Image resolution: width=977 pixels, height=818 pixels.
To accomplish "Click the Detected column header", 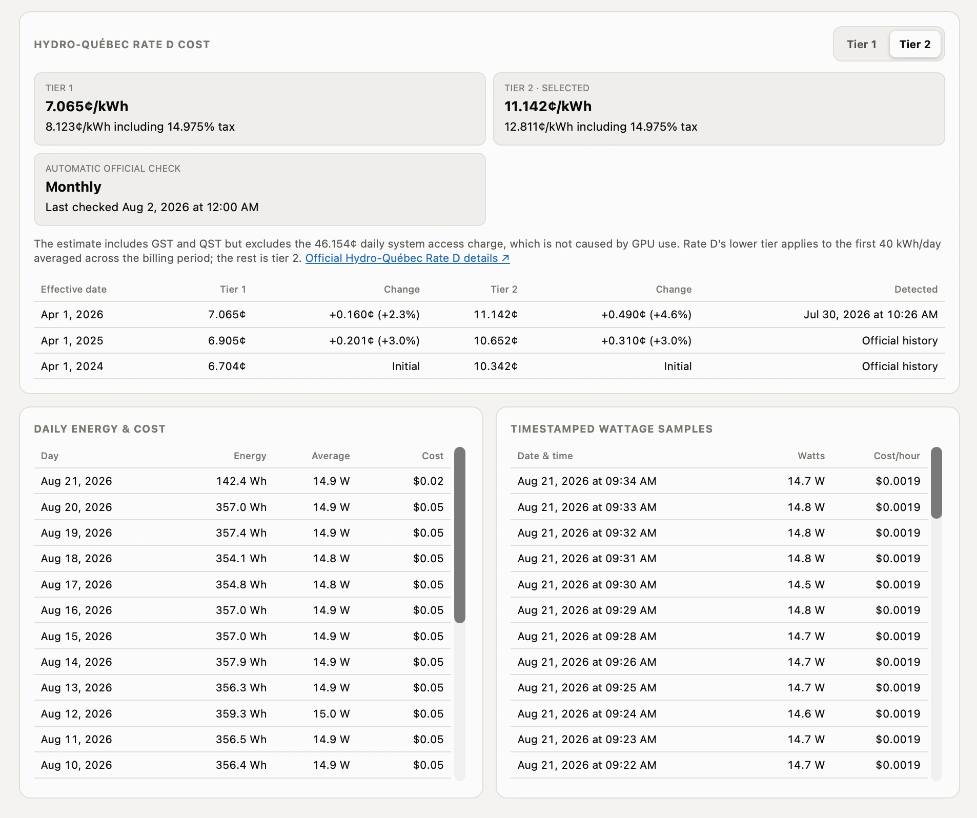I will pos(916,290).
